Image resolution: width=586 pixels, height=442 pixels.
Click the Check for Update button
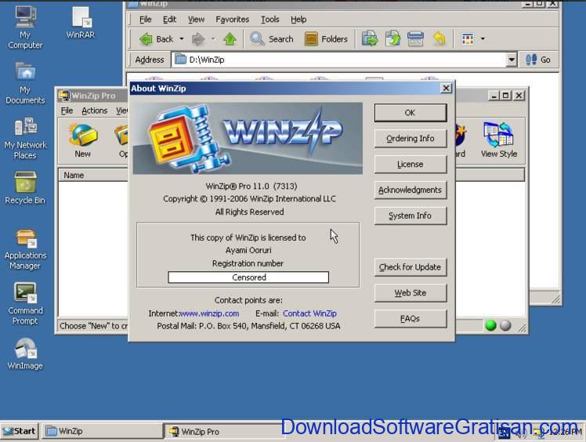point(411,267)
